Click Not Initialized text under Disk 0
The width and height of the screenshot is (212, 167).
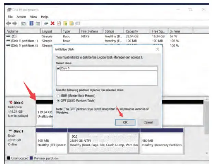click(x=18, y=116)
